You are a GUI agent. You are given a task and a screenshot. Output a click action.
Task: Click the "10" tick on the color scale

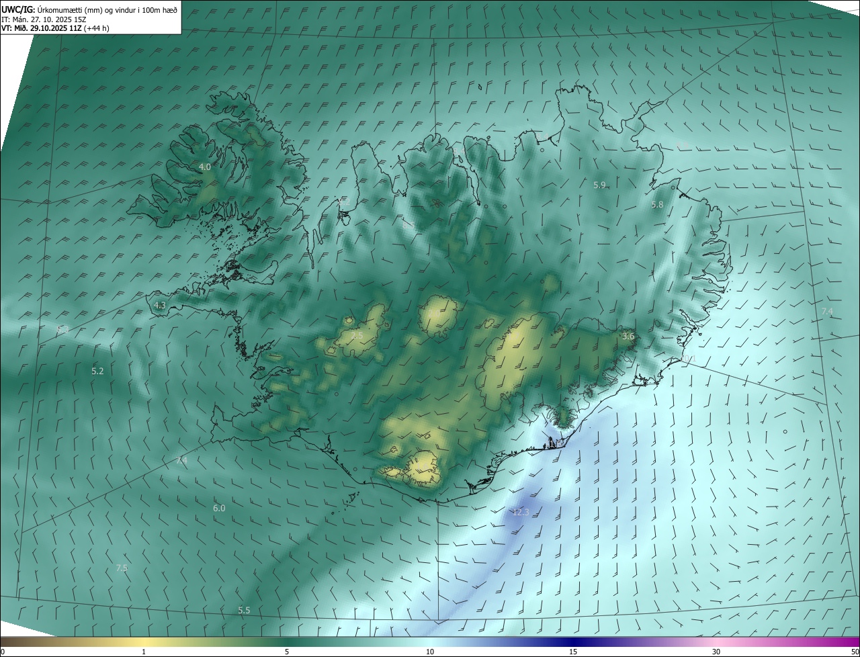430,652
